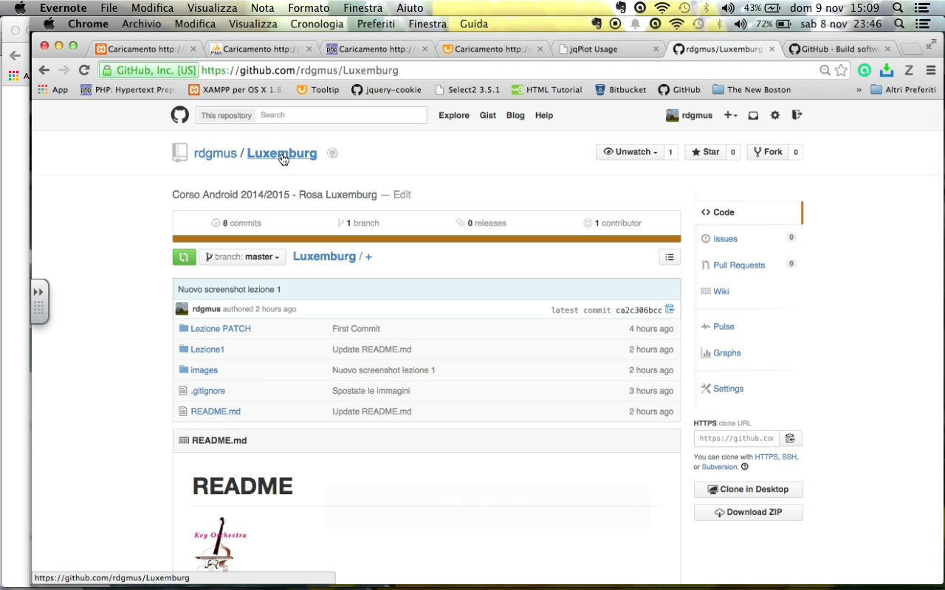The height and width of the screenshot is (590, 945).
Task: Click the Download ZIP button
Action: (x=748, y=513)
